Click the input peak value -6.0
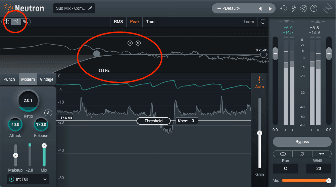The image size is (336, 187). (288, 27)
